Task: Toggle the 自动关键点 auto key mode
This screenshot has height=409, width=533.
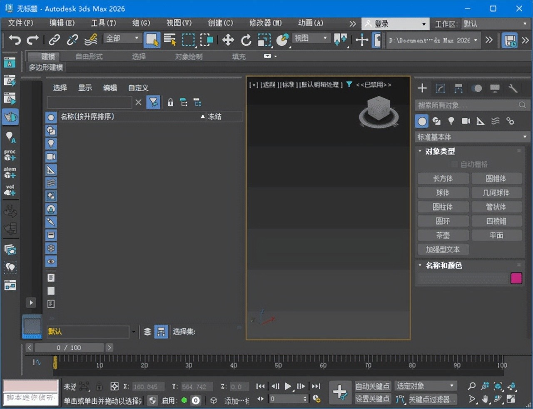Action: [372, 386]
